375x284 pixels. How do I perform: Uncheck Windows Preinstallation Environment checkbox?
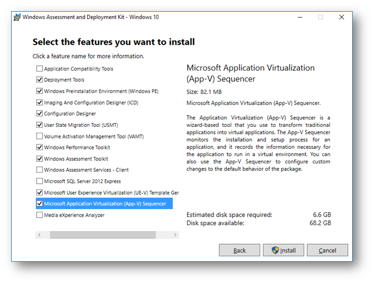pyautogui.click(x=39, y=91)
